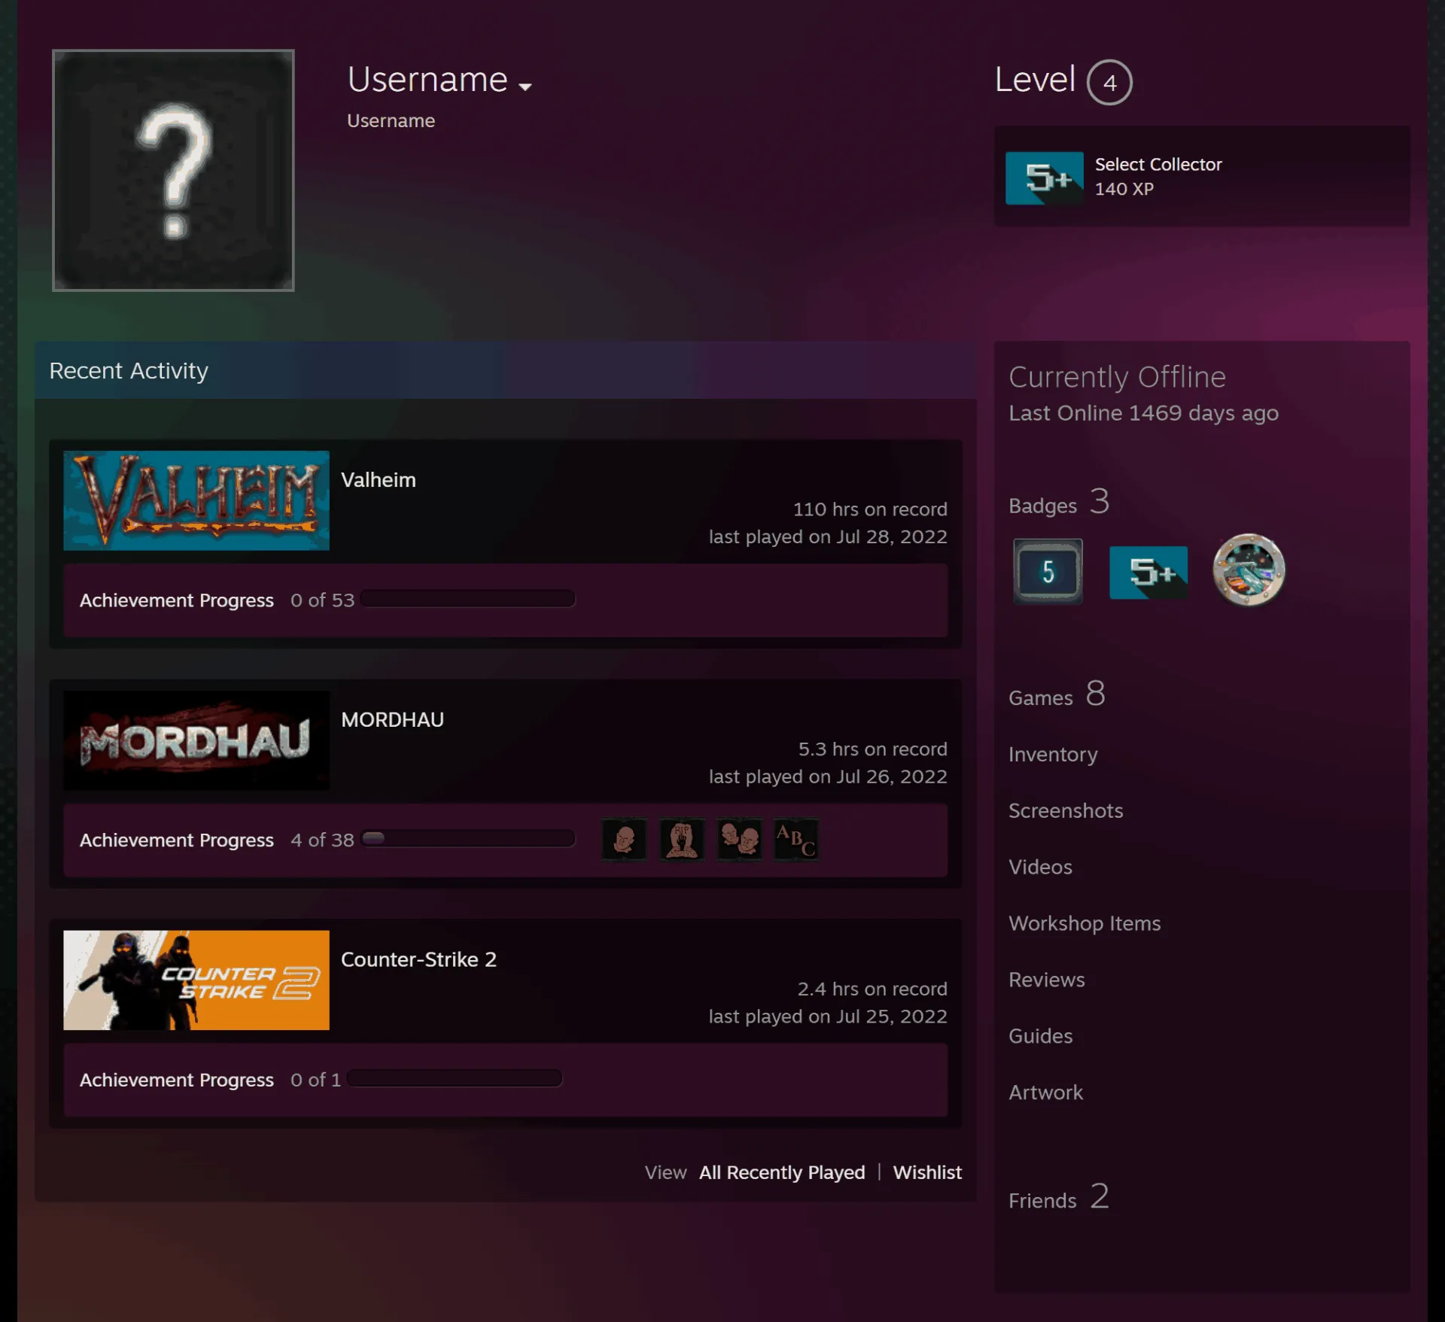View the first MORDHAU achievement face icon

(x=624, y=839)
